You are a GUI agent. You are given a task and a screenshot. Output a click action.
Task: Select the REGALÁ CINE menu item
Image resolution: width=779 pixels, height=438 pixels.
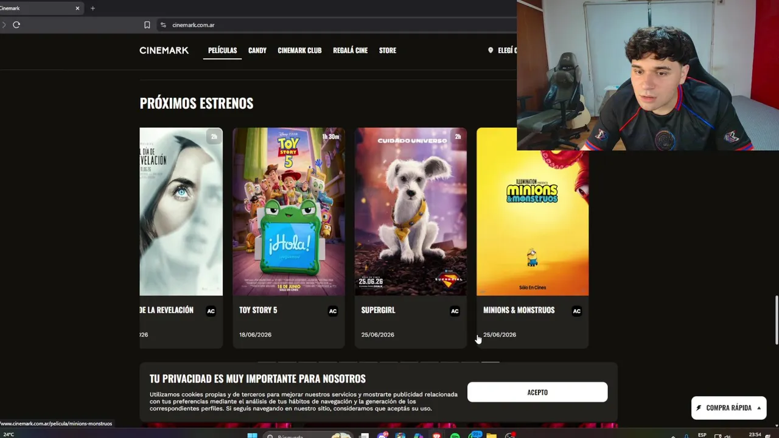350,50
